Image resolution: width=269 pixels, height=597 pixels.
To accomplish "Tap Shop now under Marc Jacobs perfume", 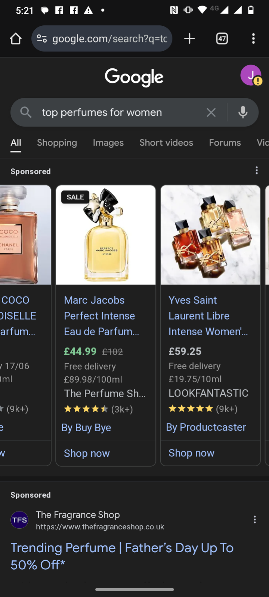I will (x=87, y=453).
